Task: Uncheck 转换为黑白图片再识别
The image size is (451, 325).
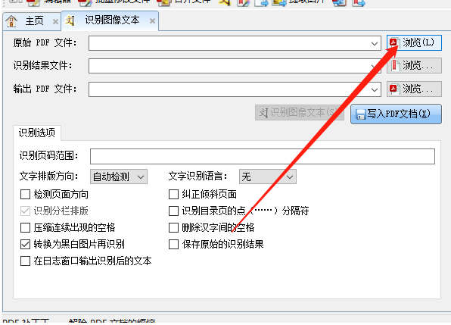Action: [x=25, y=245]
